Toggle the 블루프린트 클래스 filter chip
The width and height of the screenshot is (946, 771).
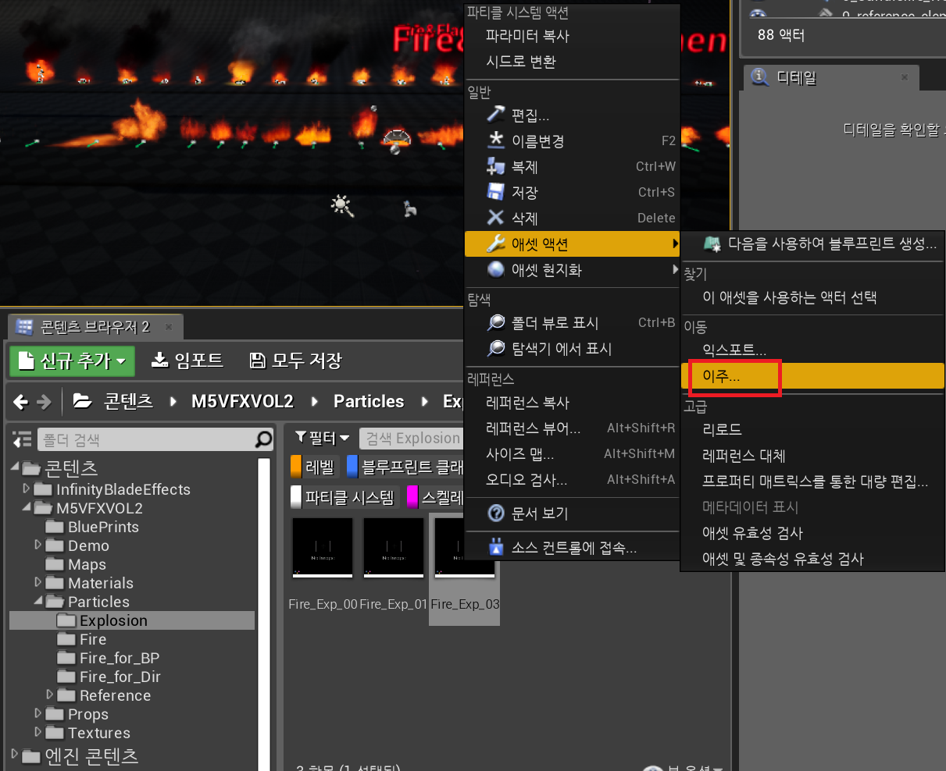(x=405, y=467)
